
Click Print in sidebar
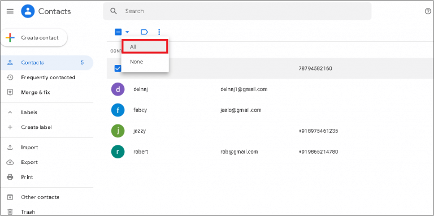pos(27,177)
